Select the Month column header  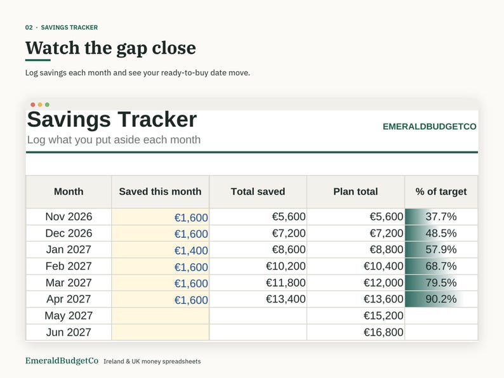[x=69, y=192]
